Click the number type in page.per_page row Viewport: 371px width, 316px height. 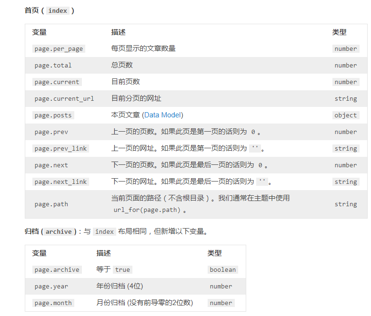346,49
